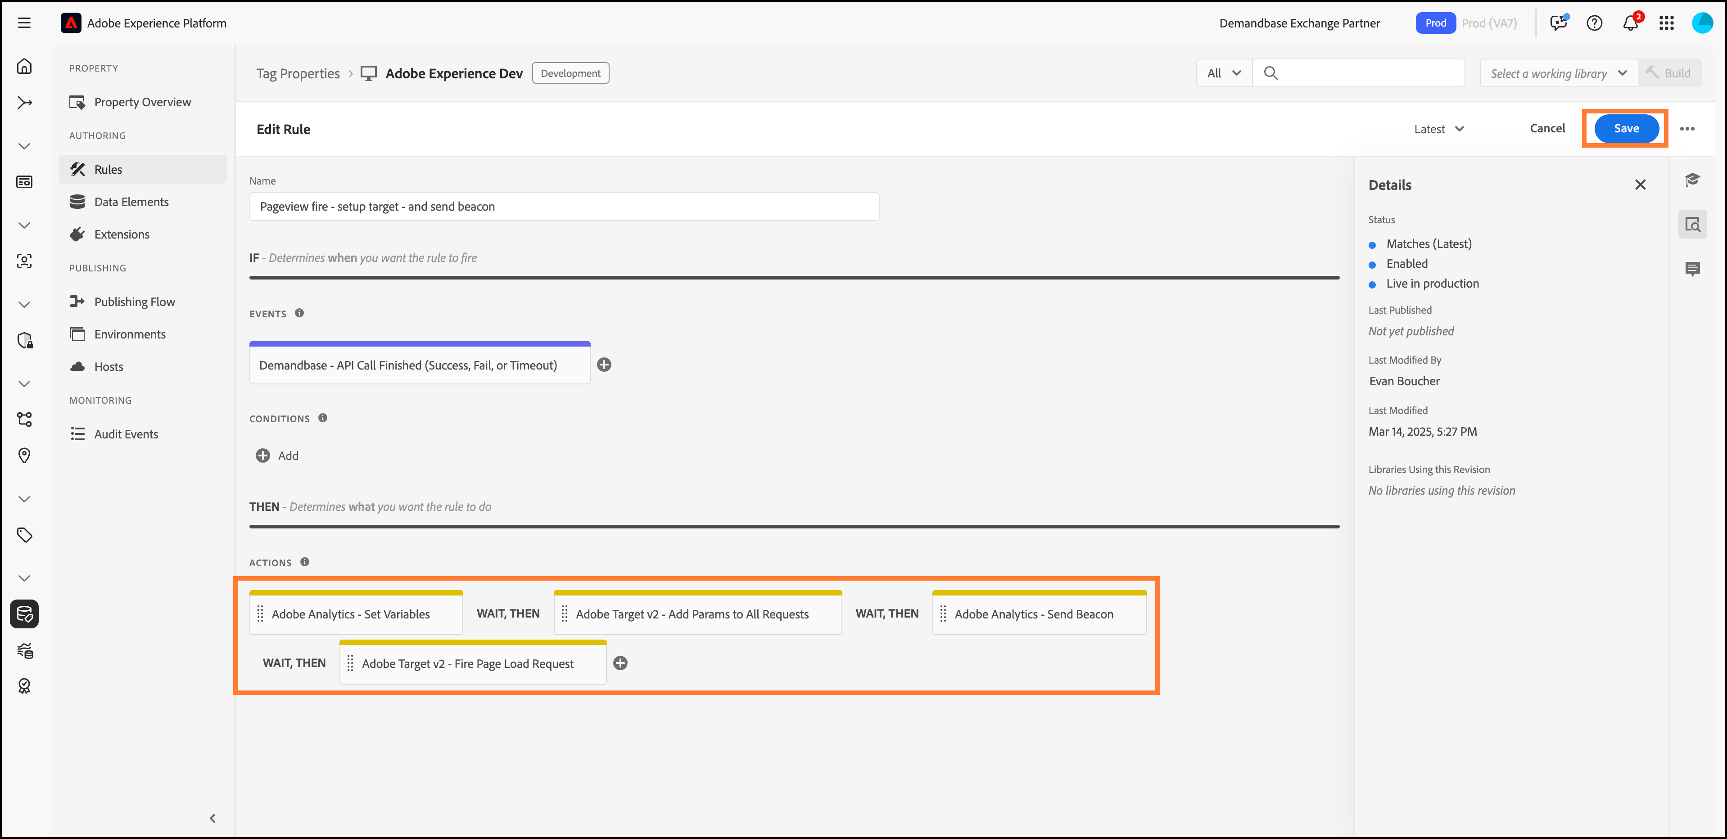Viewport: 1727px width, 839px height.
Task: Add another action with the plus icon
Action: click(620, 663)
